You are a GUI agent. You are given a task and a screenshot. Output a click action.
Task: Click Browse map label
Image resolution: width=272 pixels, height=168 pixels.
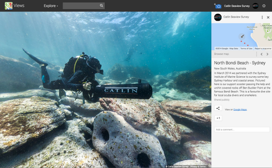[221, 54]
